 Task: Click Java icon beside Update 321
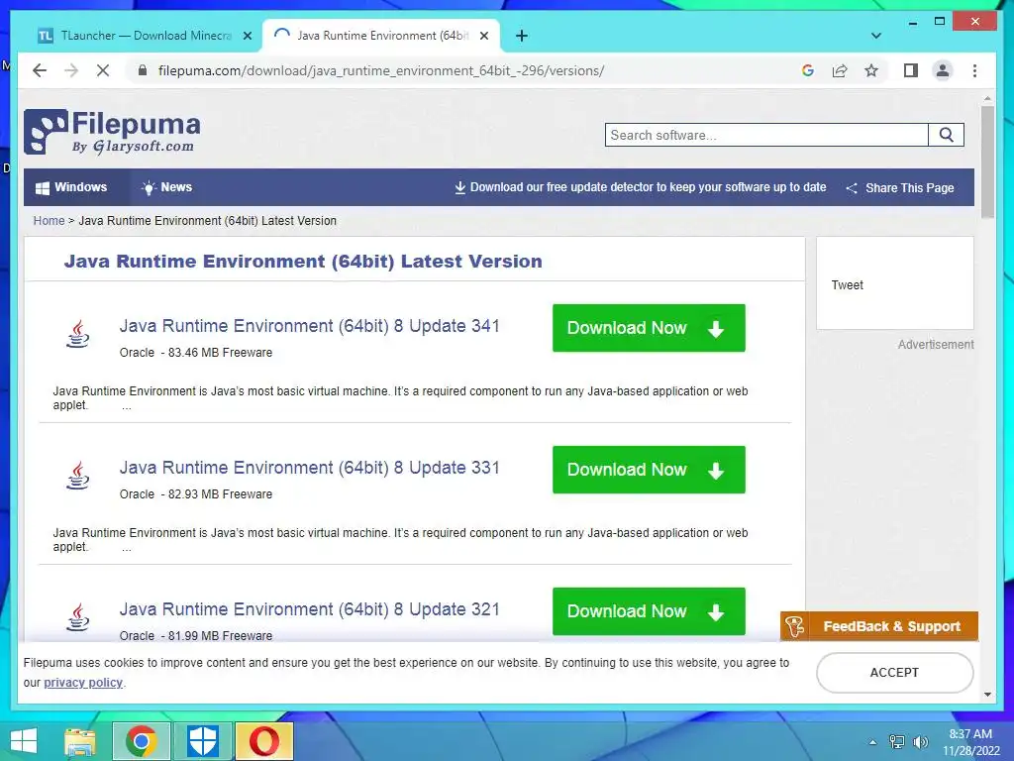pos(78,617)
